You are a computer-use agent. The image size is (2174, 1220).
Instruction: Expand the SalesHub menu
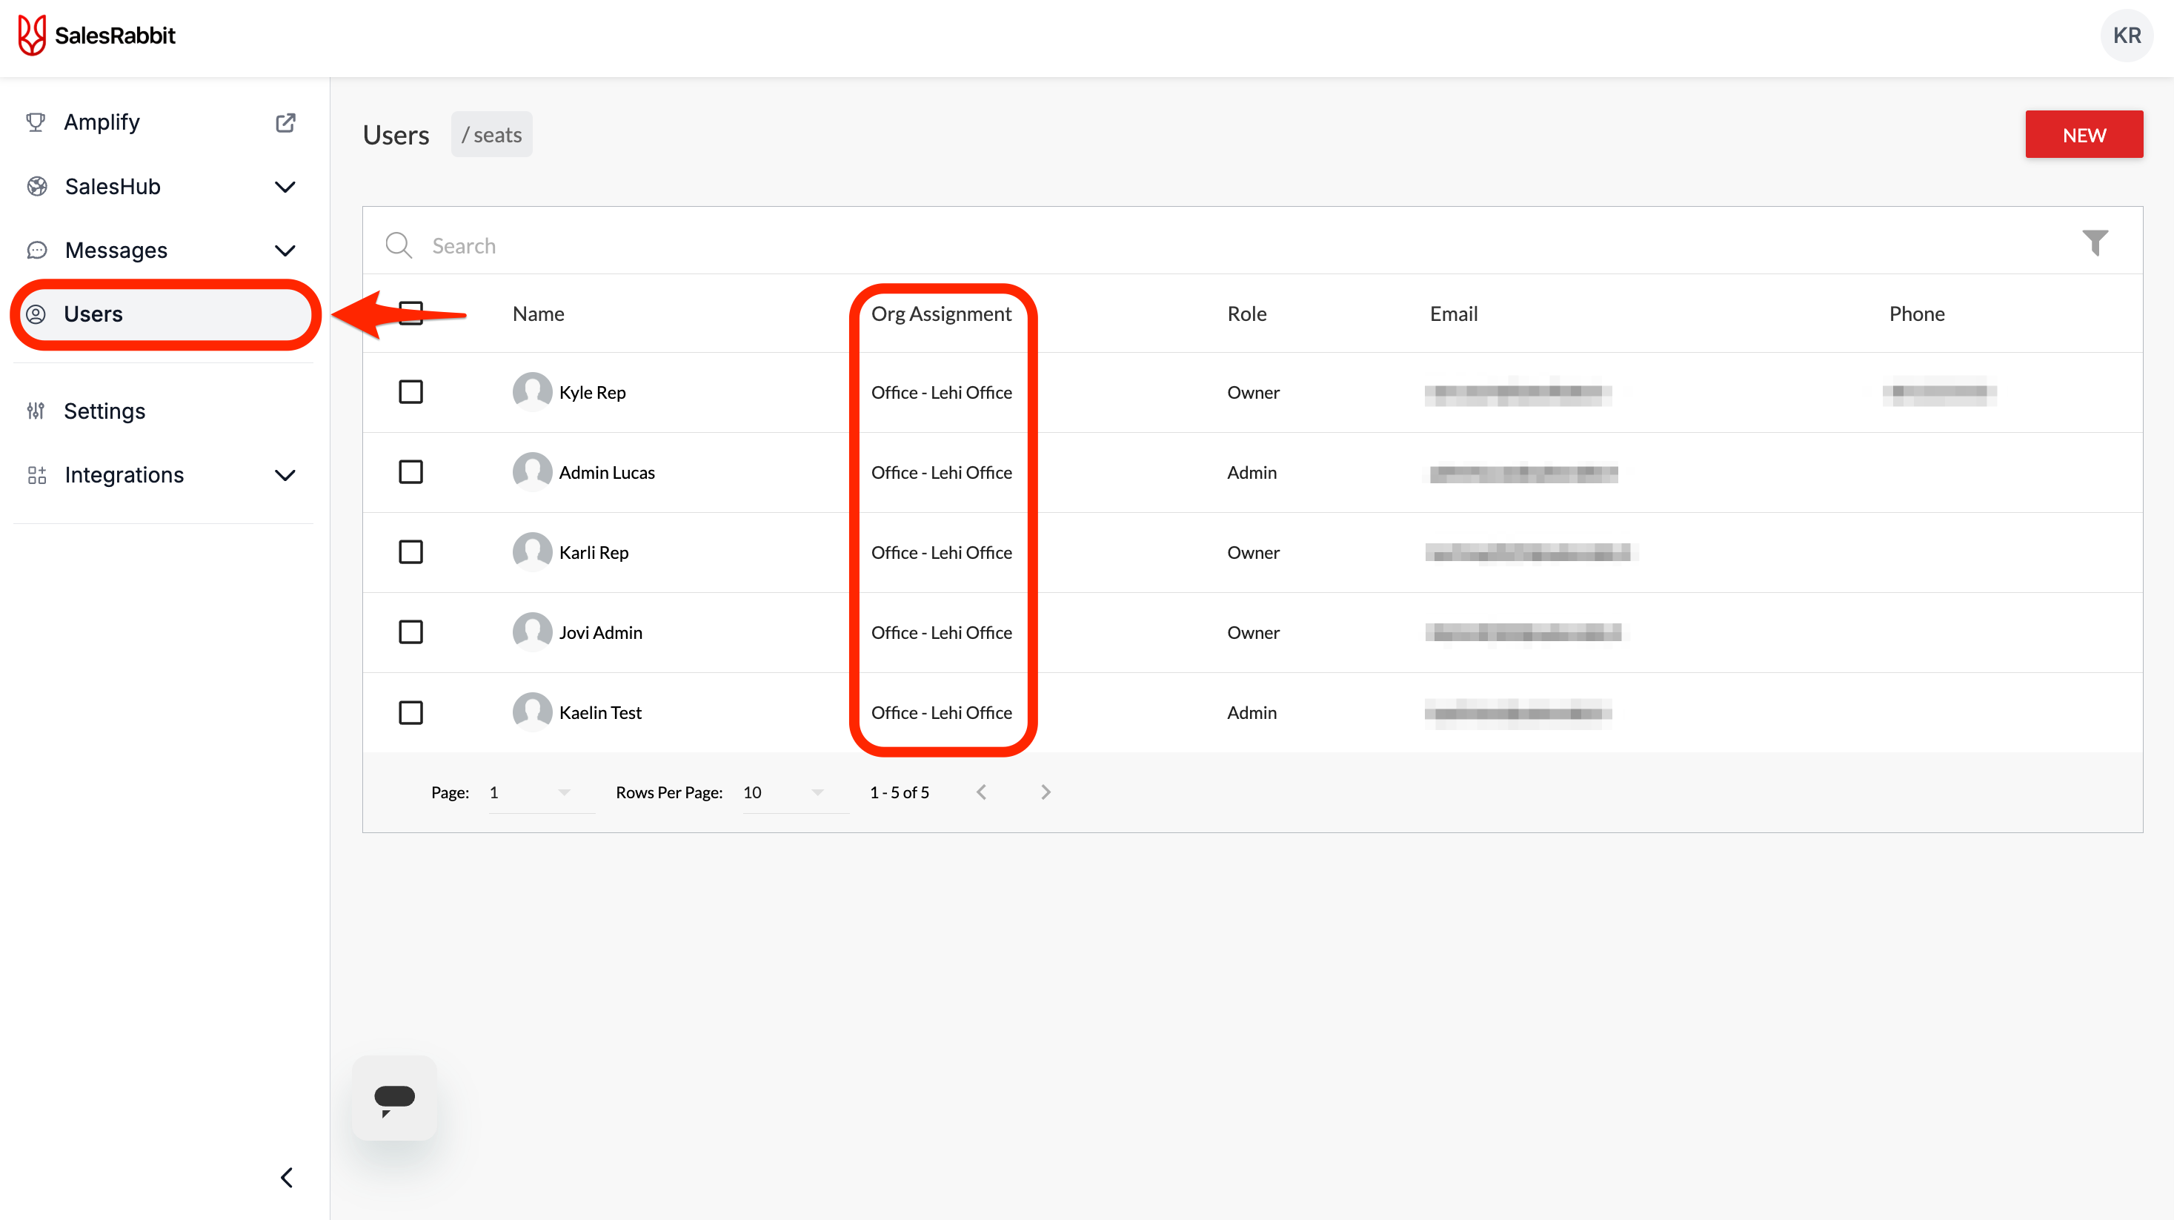pos(285,187)
